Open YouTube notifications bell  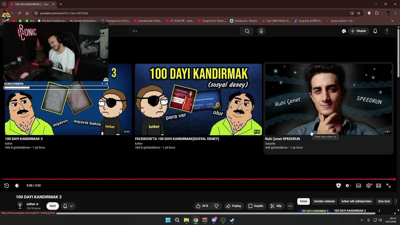(375, 31)
